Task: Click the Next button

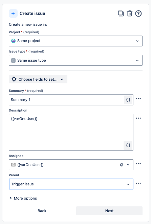Action: (x=109, y=211)
